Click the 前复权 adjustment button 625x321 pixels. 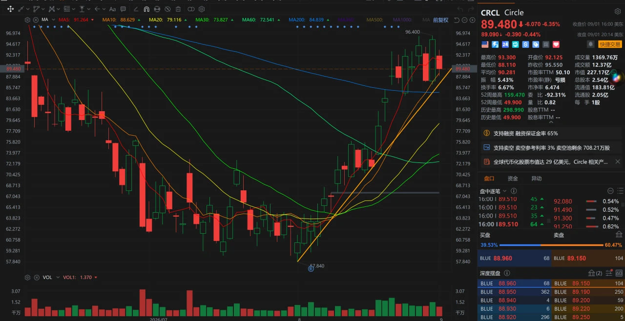[x=440, y=20]
